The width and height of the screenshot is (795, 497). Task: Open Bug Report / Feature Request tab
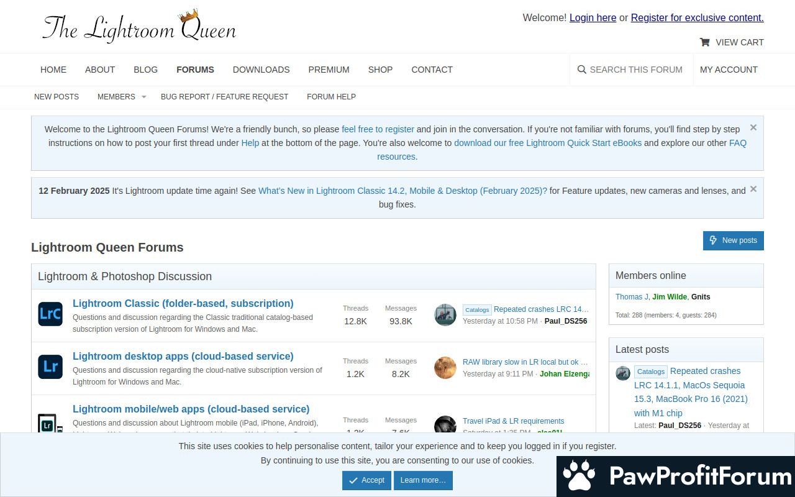[x=224, y=97]
